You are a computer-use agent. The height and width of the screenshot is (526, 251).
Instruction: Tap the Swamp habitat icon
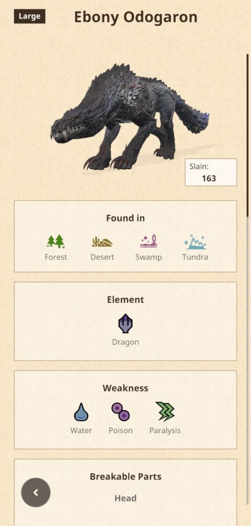[x=148, y=241]
